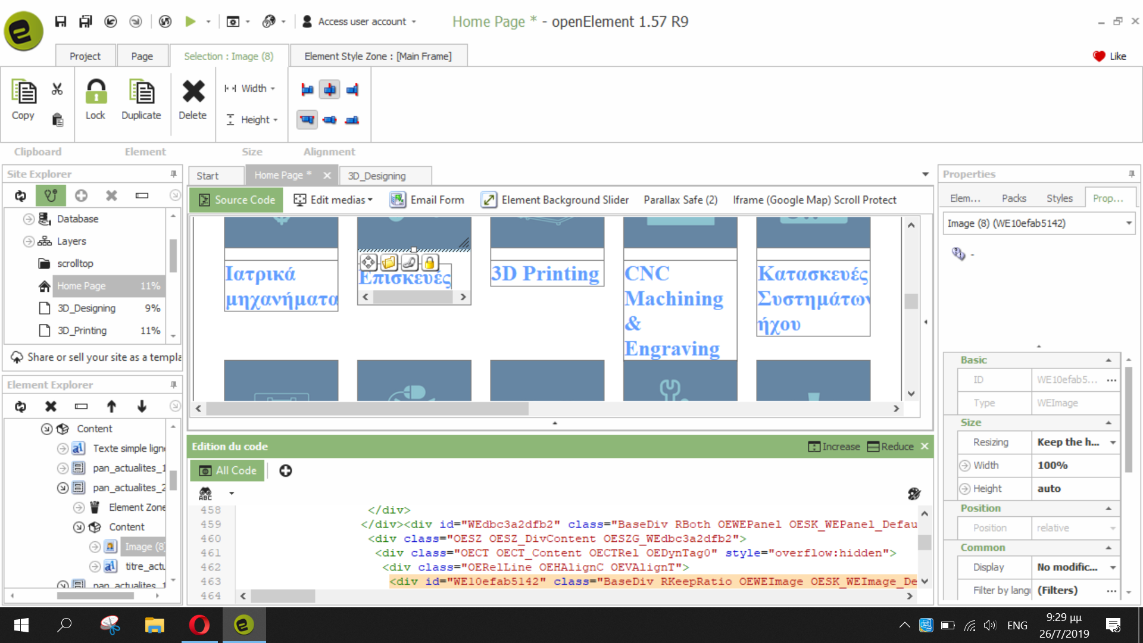This screenshot has width=1143, height=643.
Task: Click the design canvas horizontal scrollbar
Action: click(367, 408)
